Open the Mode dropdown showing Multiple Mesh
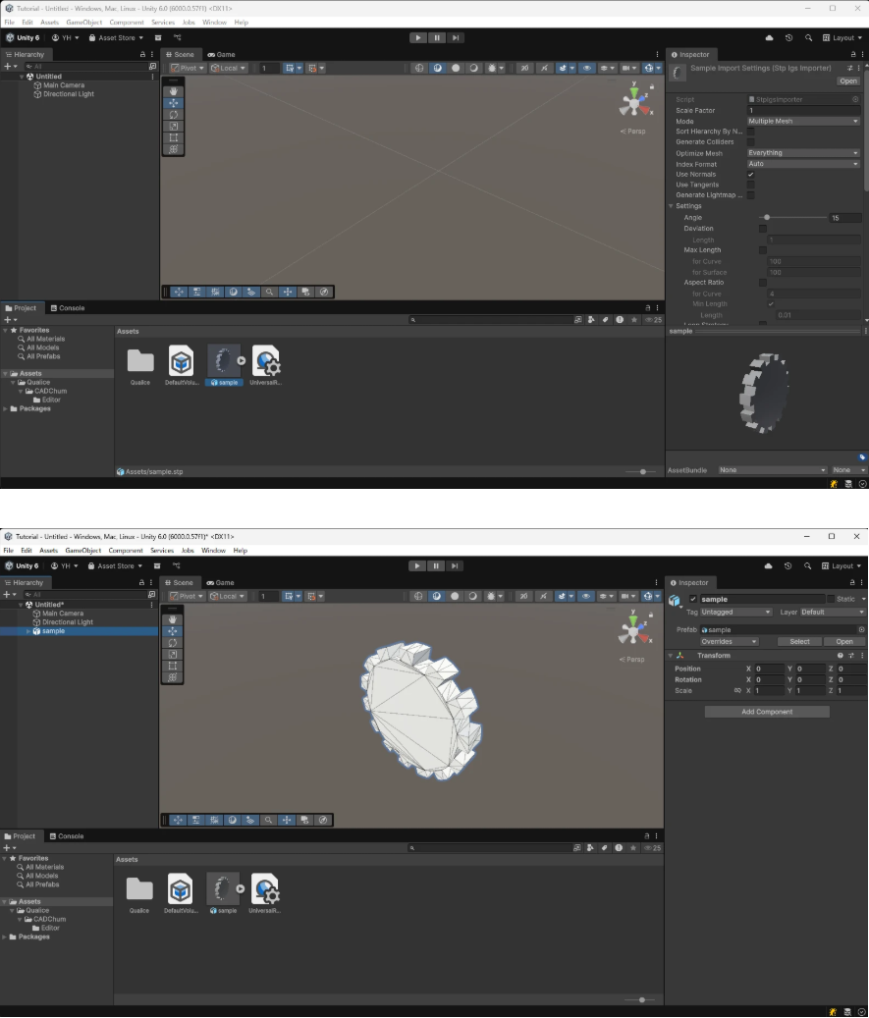 pos(803,122)
